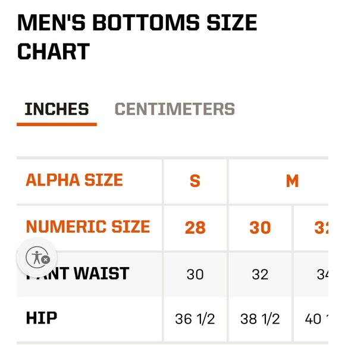Click the Numeric Size row header
Viewport: 345px width, 345px height.
click(x=88, y=227)
